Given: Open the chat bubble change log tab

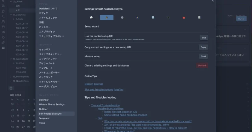Looking at the screenshot, I should [91, 18].
